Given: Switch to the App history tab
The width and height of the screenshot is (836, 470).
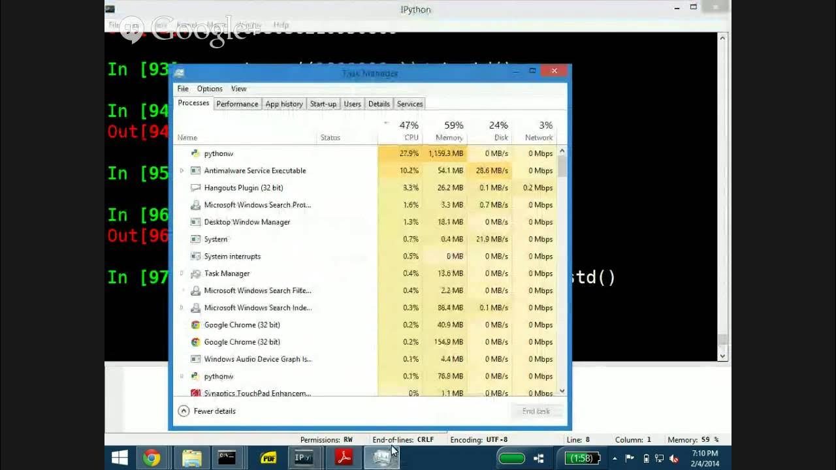Looking at the screenshot, I should tap(284, 104).
